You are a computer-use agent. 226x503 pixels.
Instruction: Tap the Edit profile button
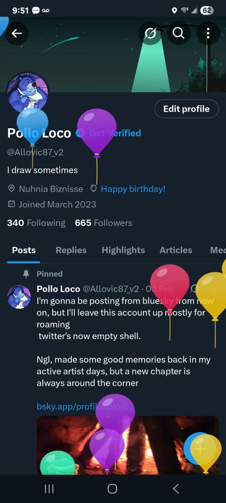[187, 109]
